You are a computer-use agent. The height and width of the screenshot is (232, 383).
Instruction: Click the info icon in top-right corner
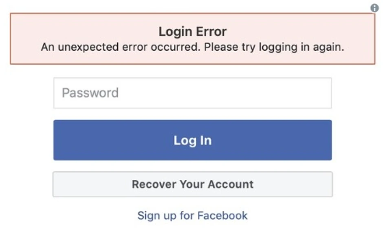click(374, 8)
